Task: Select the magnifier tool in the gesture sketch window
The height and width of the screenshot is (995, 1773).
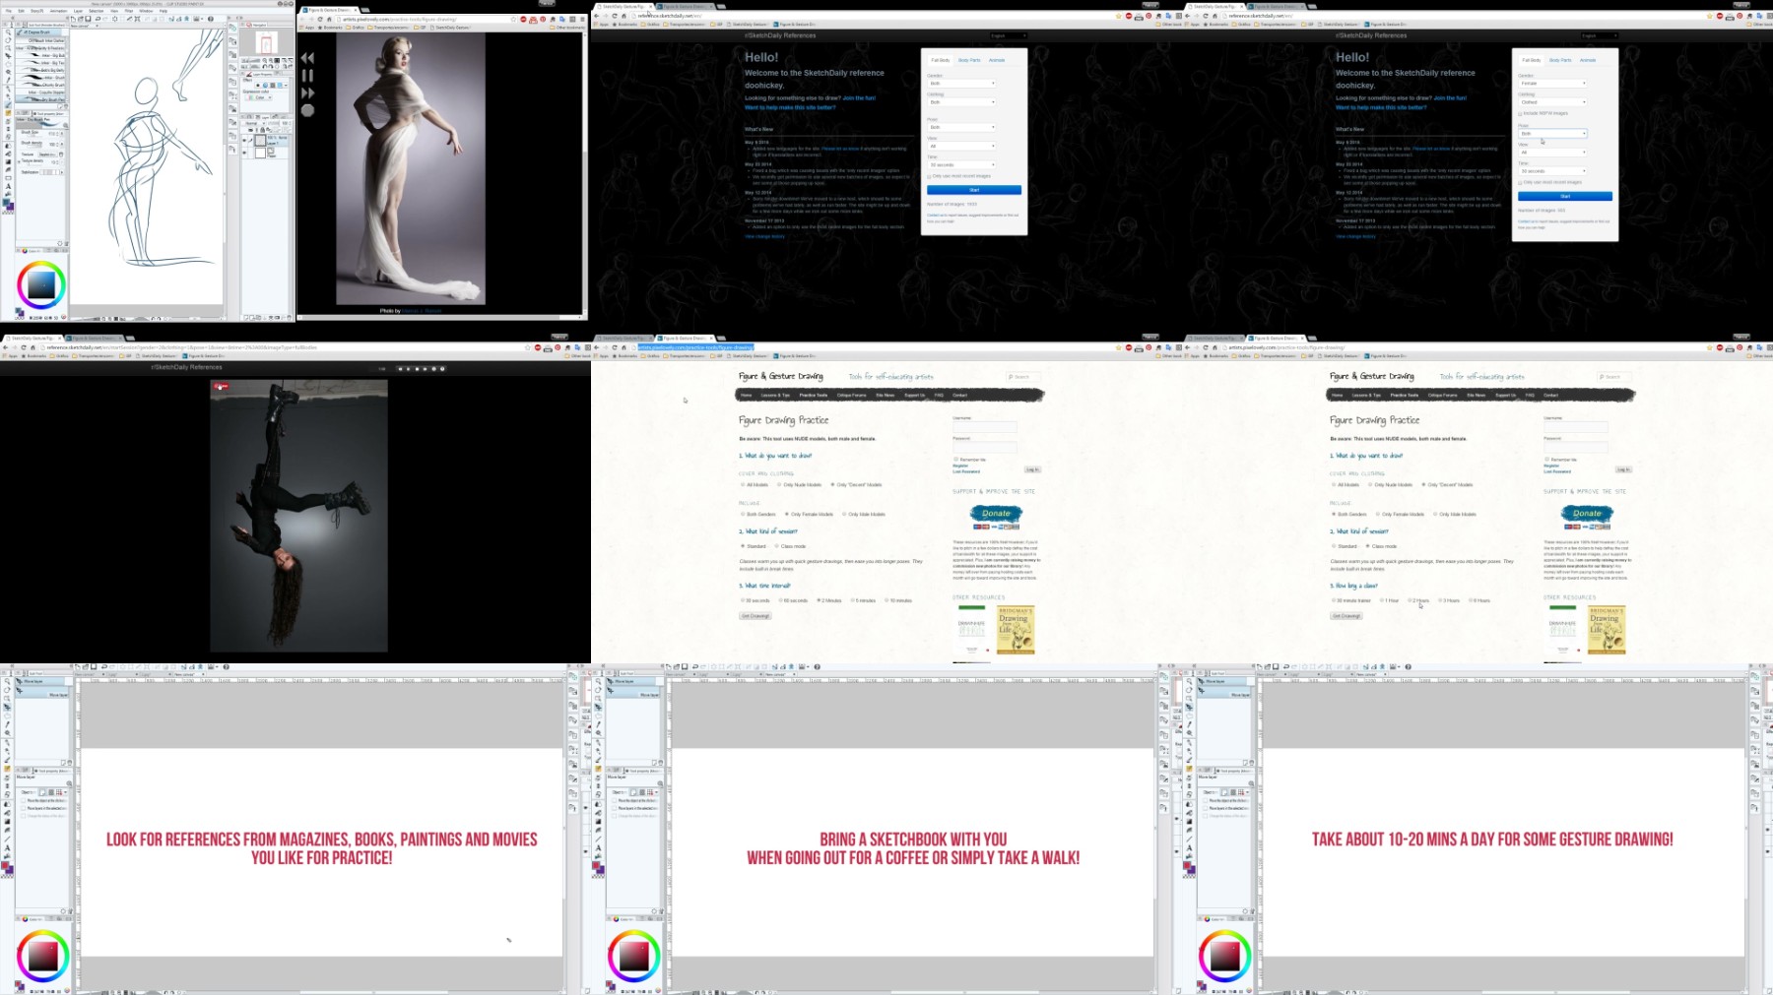Action: coord(8,32)
